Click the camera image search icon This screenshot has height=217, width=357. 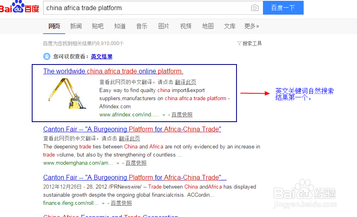point(254,8)
